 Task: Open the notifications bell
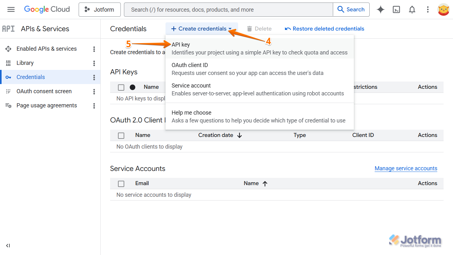(x=412, y=9)
